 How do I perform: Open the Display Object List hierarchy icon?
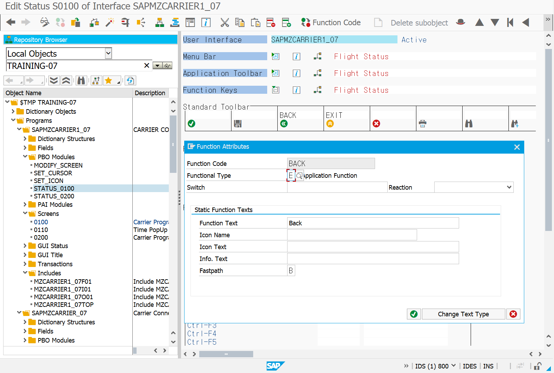pos(160,22)
